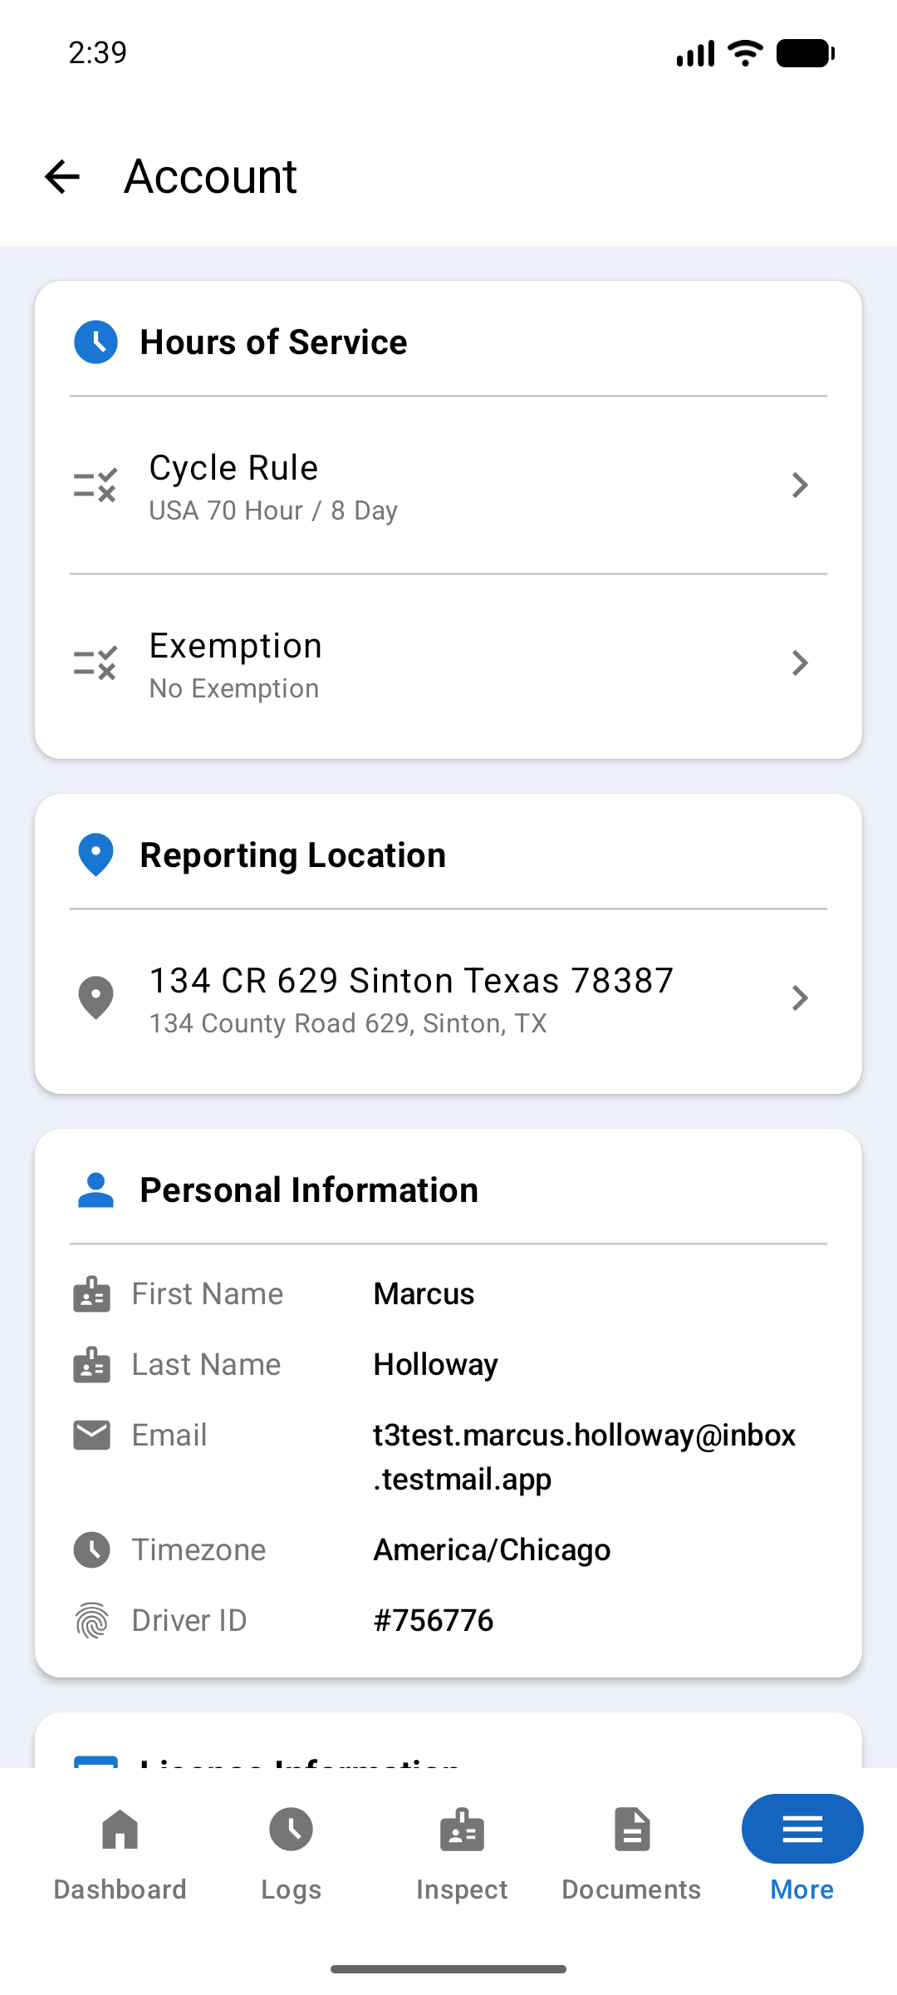The height and width of the screenshot is (1995, 897).
Task: Click the last name value Holloway
Action: click(x=435, y=1365)
